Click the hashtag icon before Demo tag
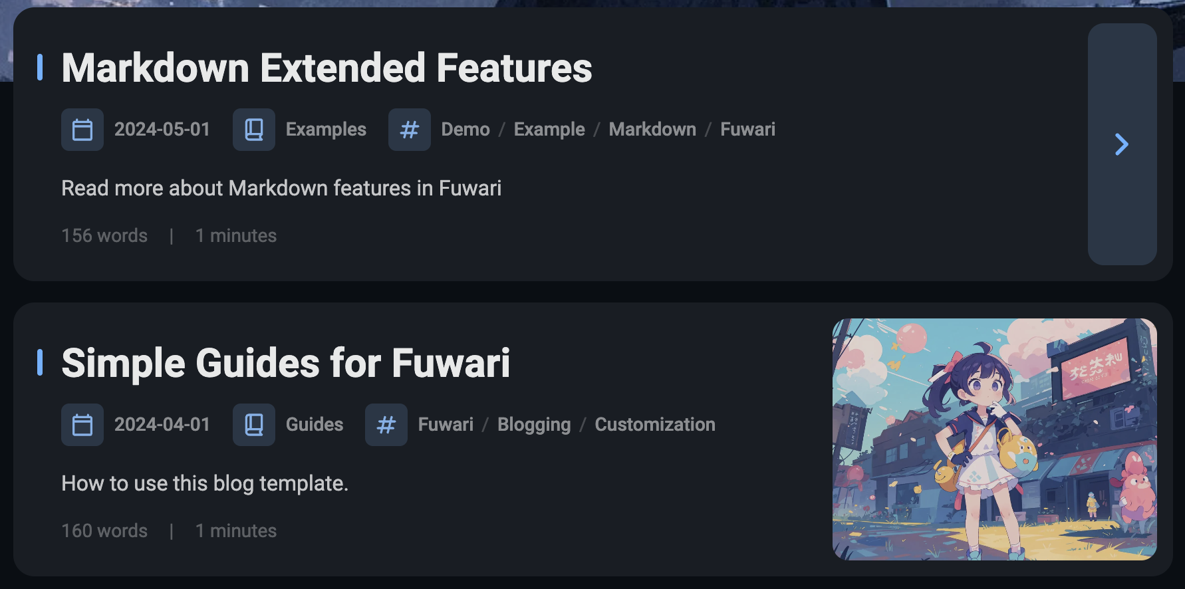 (x=410, y=130)
